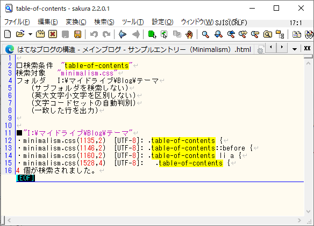
Task: Open the ファイル(F) menu
Action: 17,22
